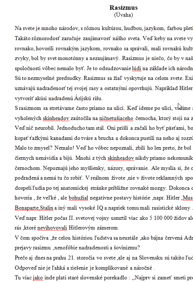The width and height of the screenshot is (193, 283).
Task: Click the subtitle "(Úvaha)"
Action: (124, 15)
